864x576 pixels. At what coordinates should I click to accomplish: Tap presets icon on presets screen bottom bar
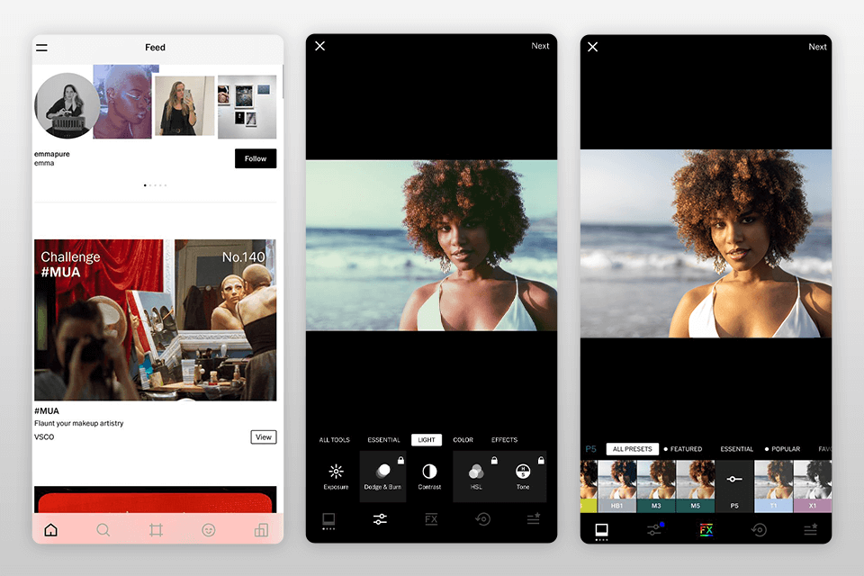coord(602,531)
